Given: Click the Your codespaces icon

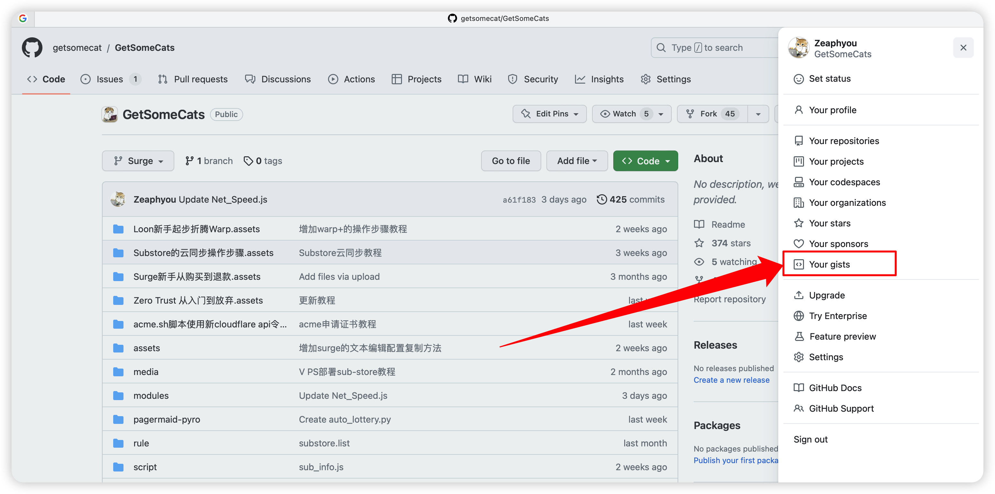Looking at the screenshot, I should coord(799,182).
